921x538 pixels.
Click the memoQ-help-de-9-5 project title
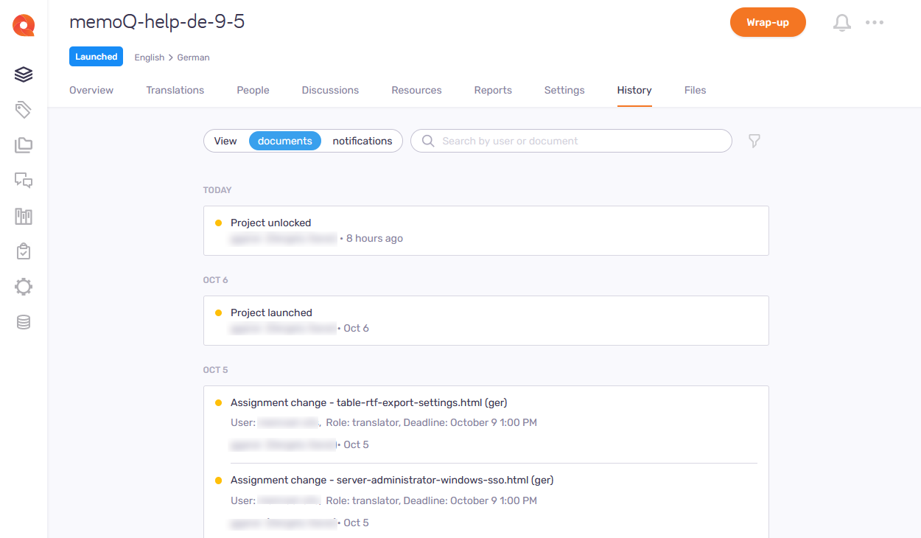157,22
